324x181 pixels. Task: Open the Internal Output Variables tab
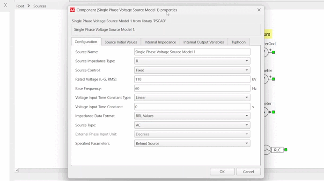[x=204, y=42]
